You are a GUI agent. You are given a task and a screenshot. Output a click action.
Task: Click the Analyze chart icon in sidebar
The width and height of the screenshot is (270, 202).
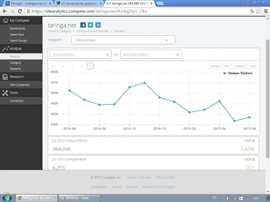pos(6,49)
